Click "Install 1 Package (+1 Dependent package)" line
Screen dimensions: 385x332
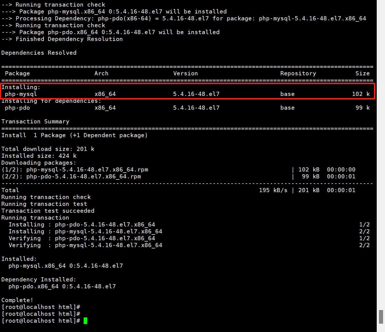click(75, 135)
